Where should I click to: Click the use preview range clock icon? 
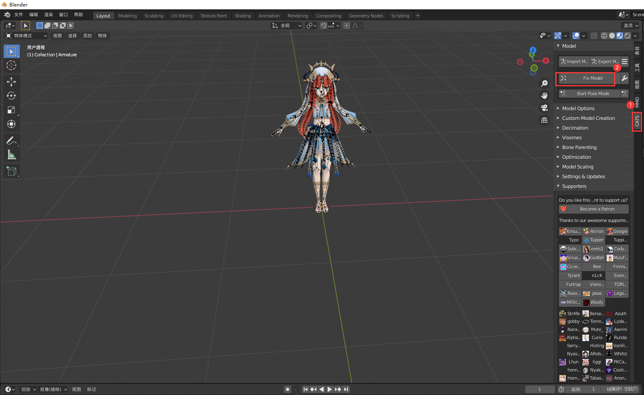[x=561, y=389]
